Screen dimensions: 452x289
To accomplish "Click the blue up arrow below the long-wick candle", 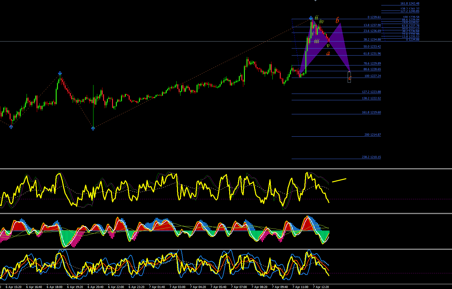I will pos(93,128).
